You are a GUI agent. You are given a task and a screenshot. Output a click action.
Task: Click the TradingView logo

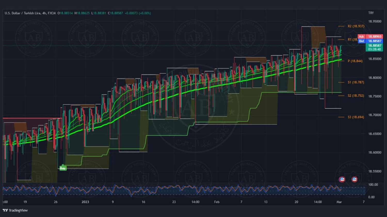pyautogui.click(x=15, y=210)
